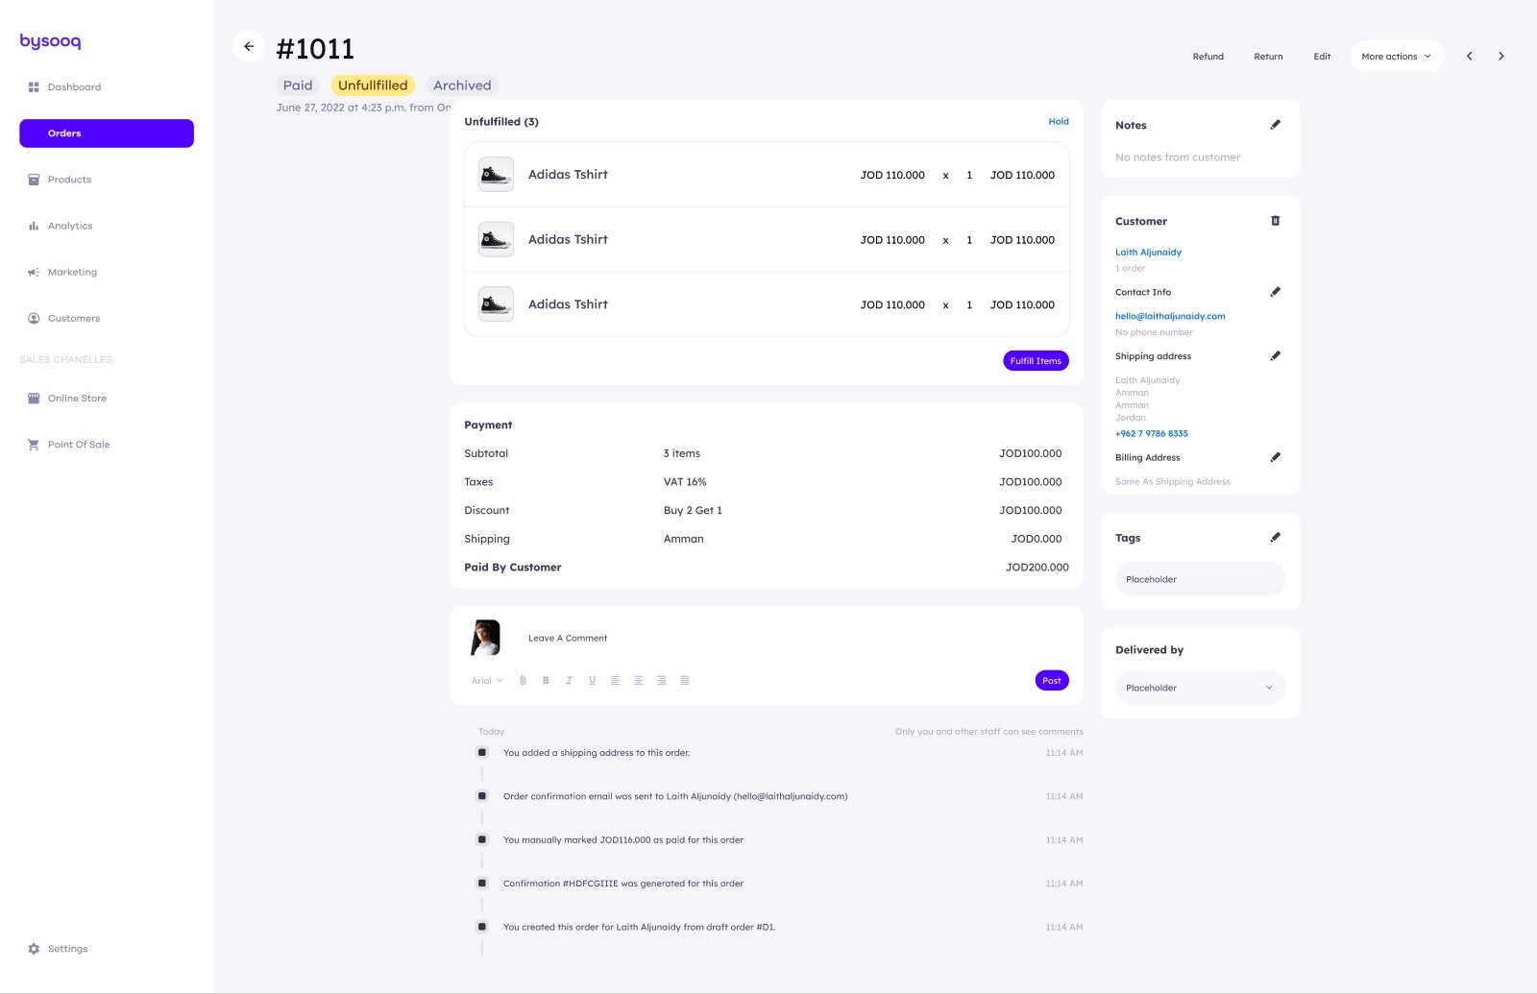Image resolution: width=1537 pixels, height=994 pixels.
Task: Remove the customer with the trash icon
Action: coord(1275,221)
